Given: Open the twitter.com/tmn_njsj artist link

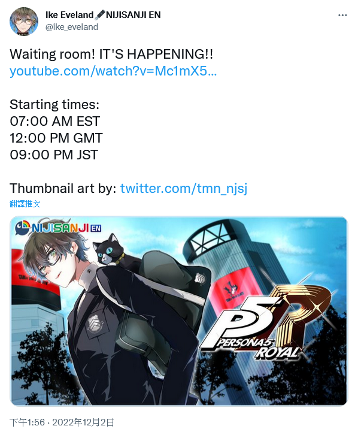Looking at the screenshot, I should (184, 188).
